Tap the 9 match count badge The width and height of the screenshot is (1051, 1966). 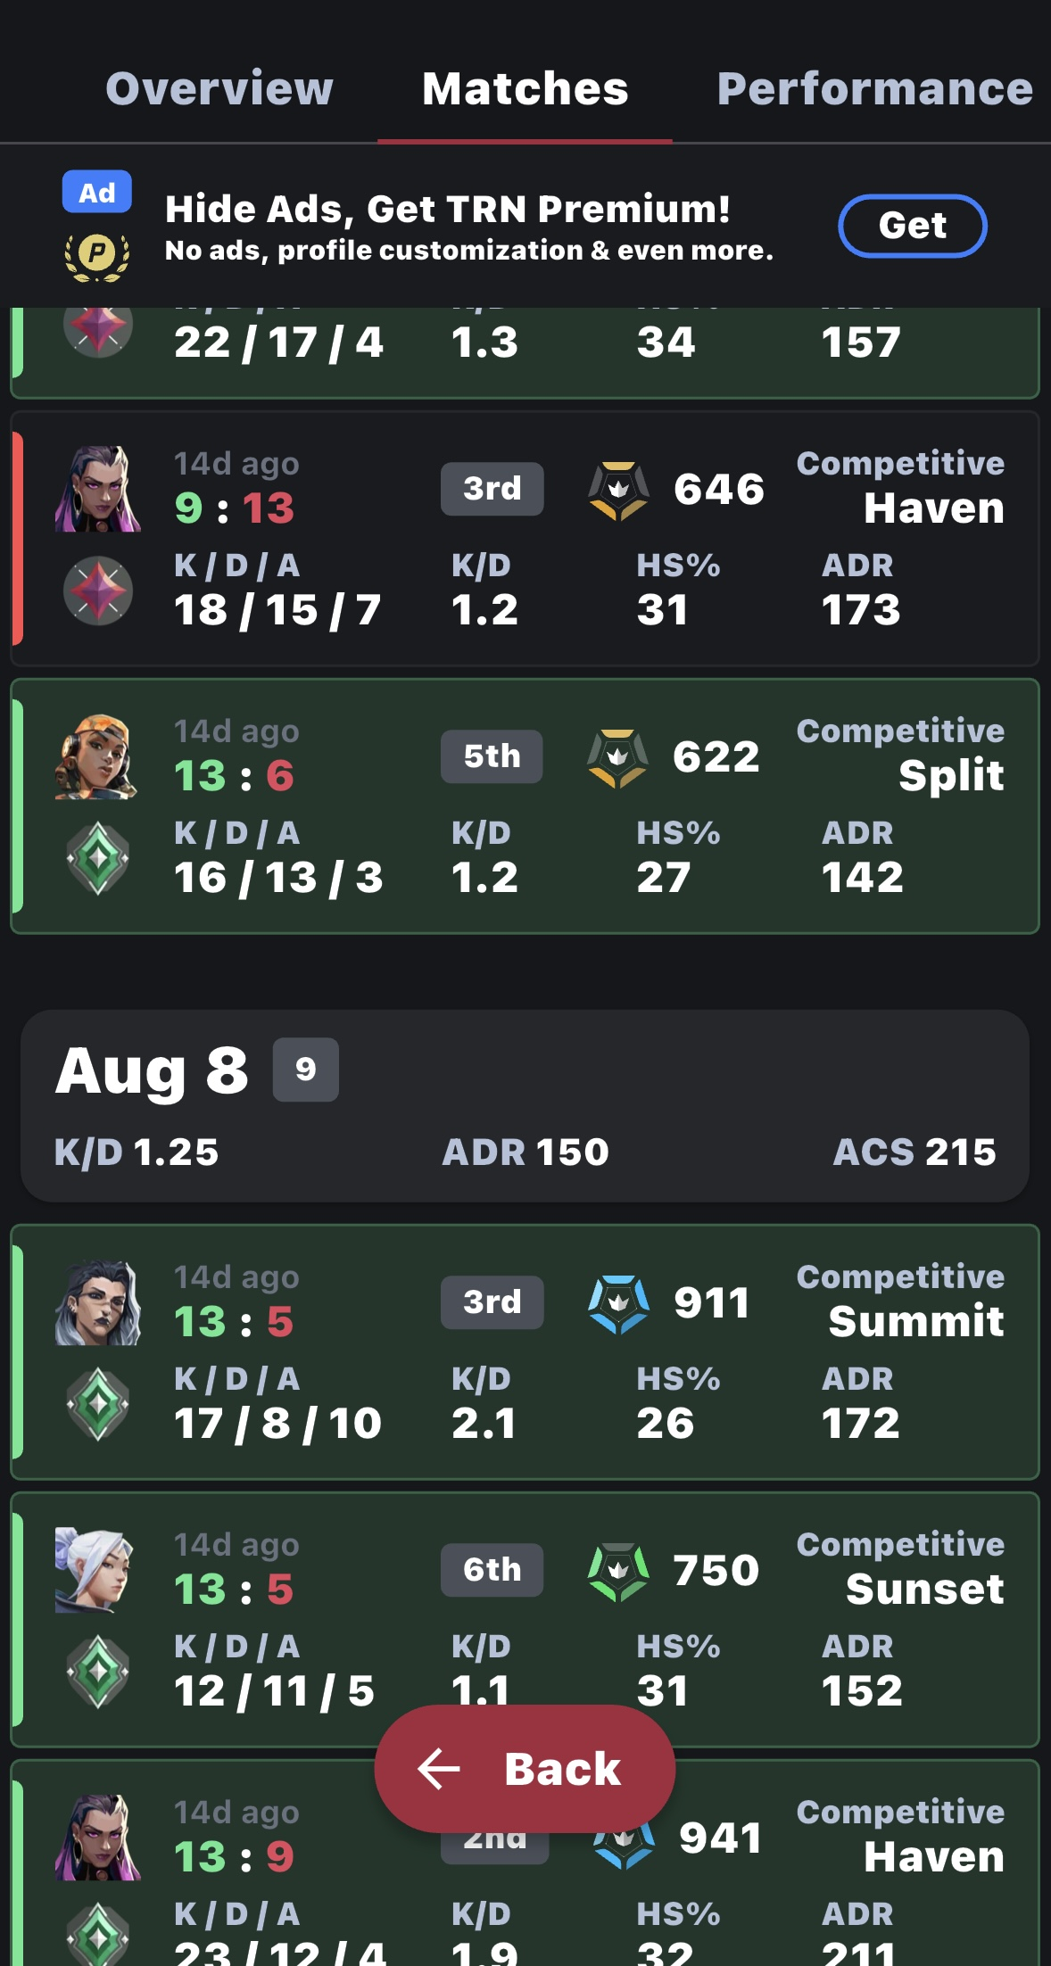pos(306,1069)
